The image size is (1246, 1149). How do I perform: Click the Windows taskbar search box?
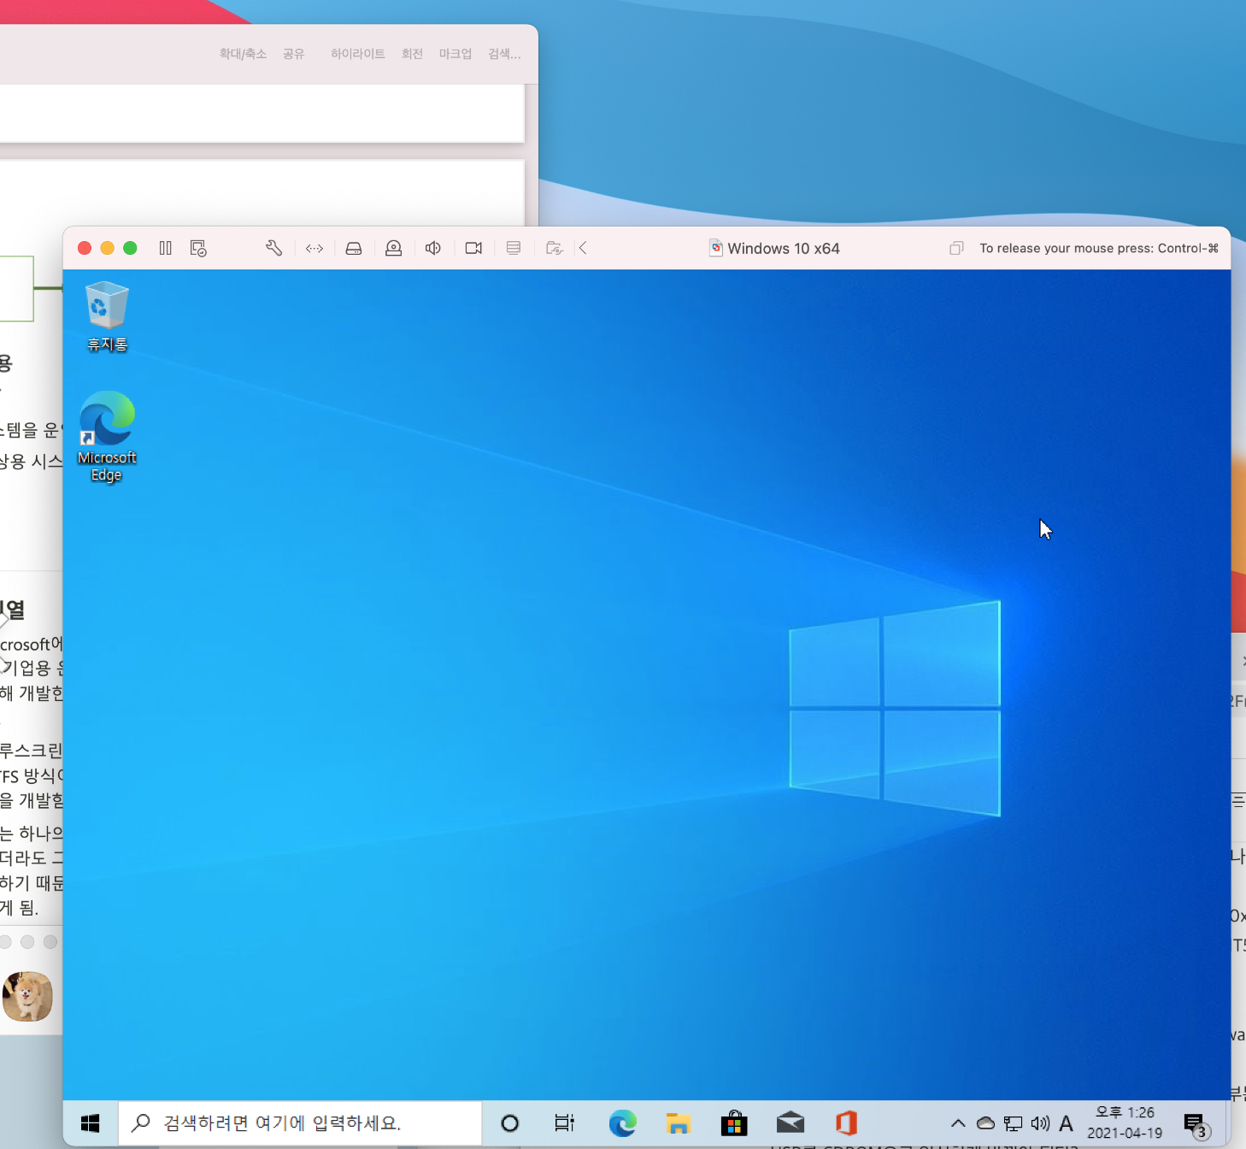pos(300,1123)
